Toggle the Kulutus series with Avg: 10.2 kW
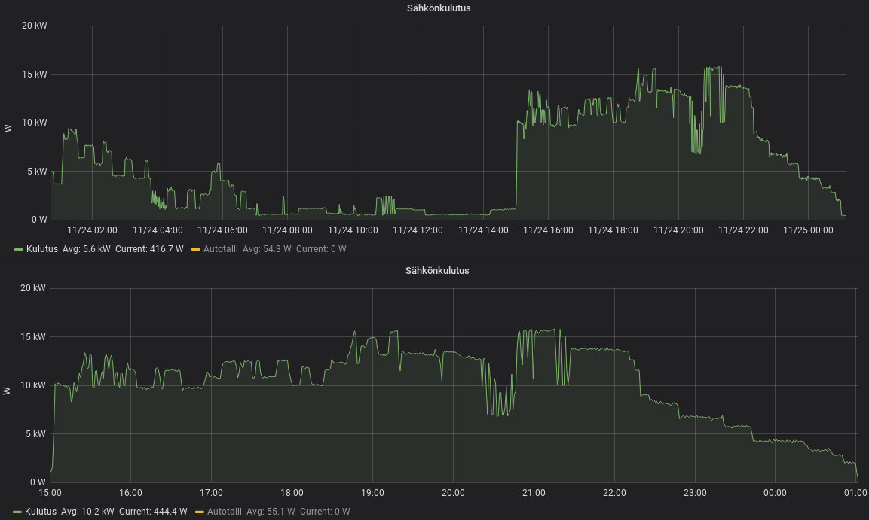This screenshot has width=869, height=520. [41, 512]
